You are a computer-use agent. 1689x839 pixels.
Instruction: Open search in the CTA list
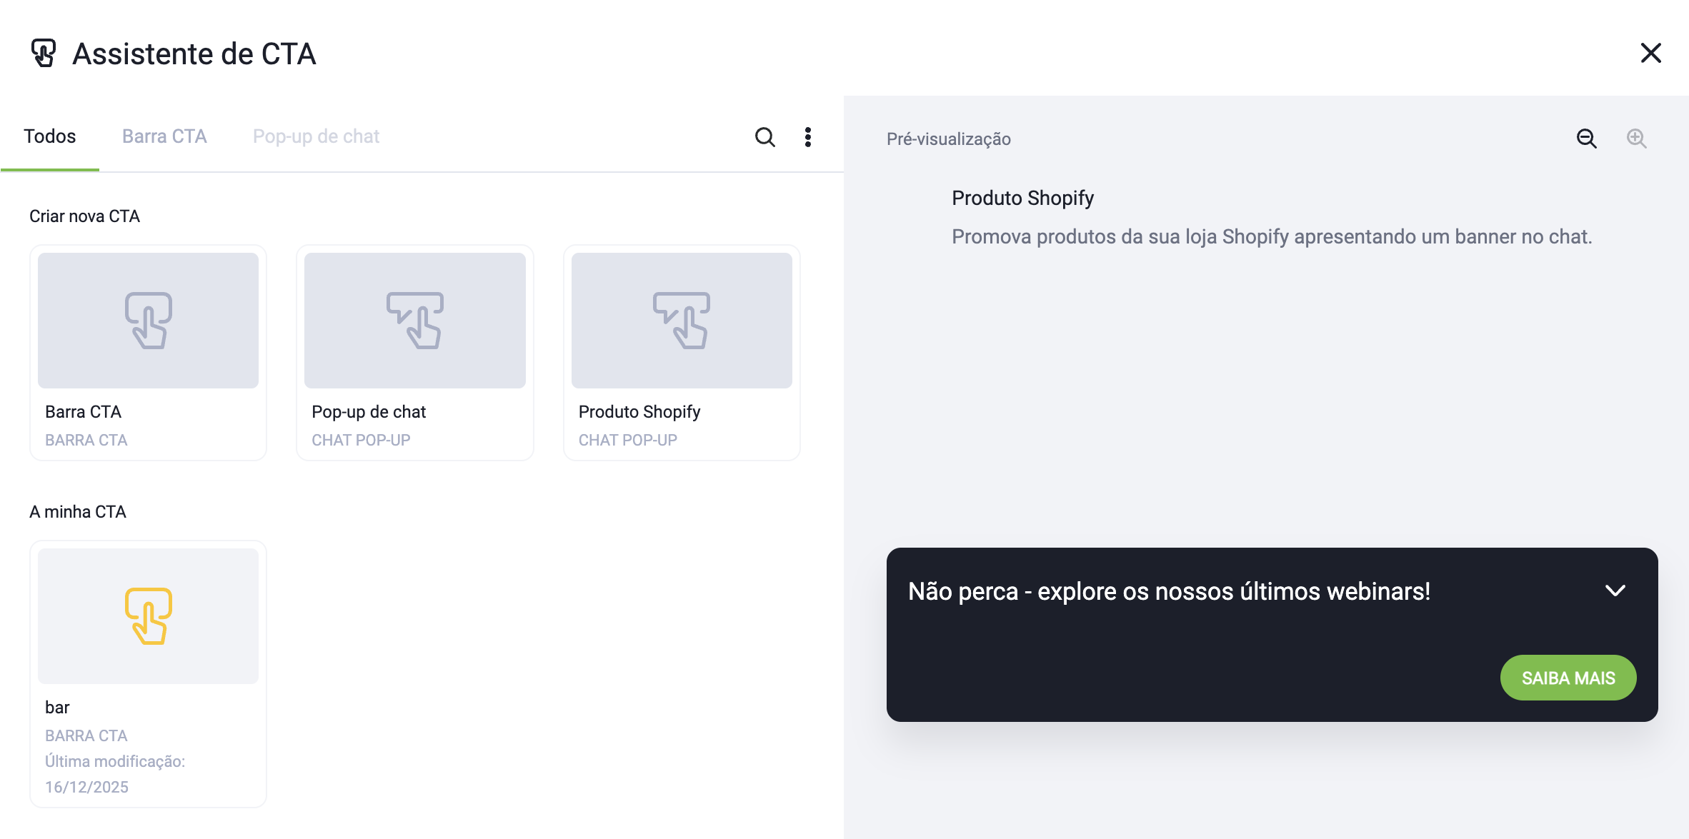tap(764, 136)
